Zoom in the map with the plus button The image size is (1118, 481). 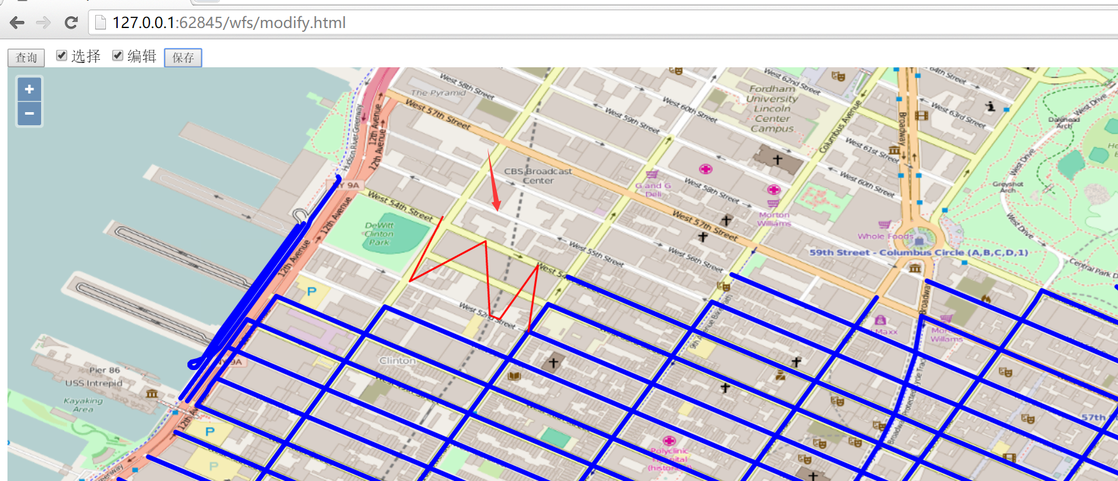(29, 89)
